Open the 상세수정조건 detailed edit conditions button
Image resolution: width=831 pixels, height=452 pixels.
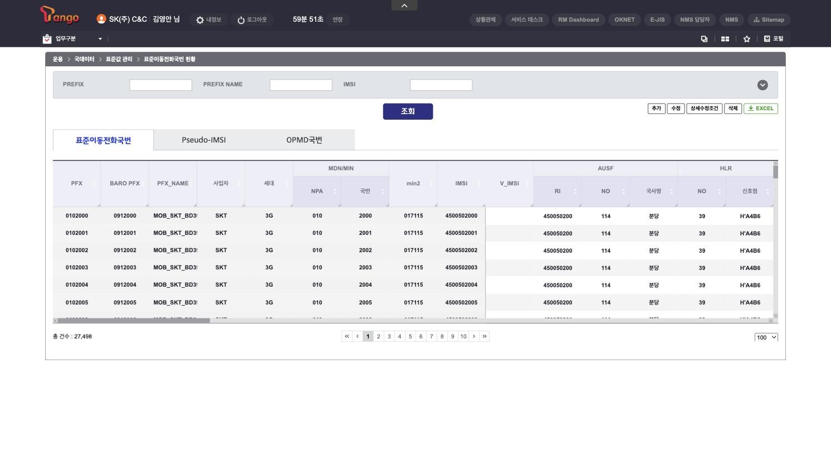pos(705,109)
